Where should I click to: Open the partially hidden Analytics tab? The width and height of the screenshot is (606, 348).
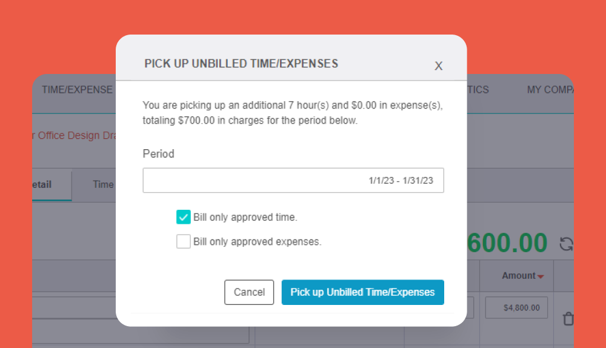(478, 90)
